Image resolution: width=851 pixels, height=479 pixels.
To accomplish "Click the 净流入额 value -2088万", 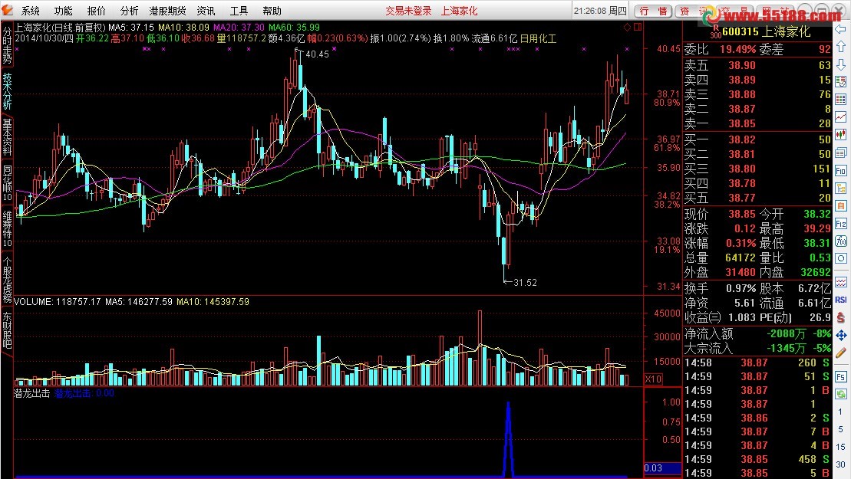I will [786, 334].
